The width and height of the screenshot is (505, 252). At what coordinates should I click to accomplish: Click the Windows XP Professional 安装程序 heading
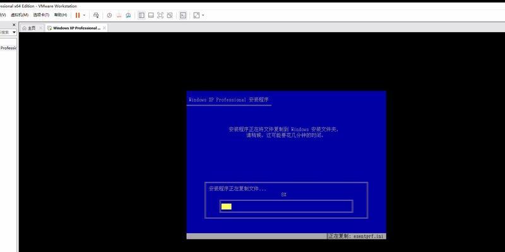pyautogui.click(x=229, y=100)
